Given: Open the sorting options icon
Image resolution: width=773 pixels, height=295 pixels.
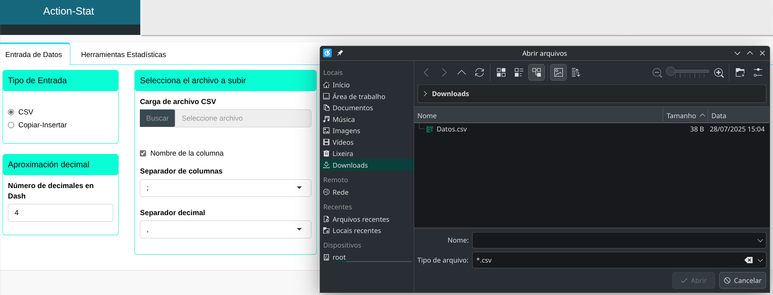Looking at the screenshot, I should click(x=576, y=72).
